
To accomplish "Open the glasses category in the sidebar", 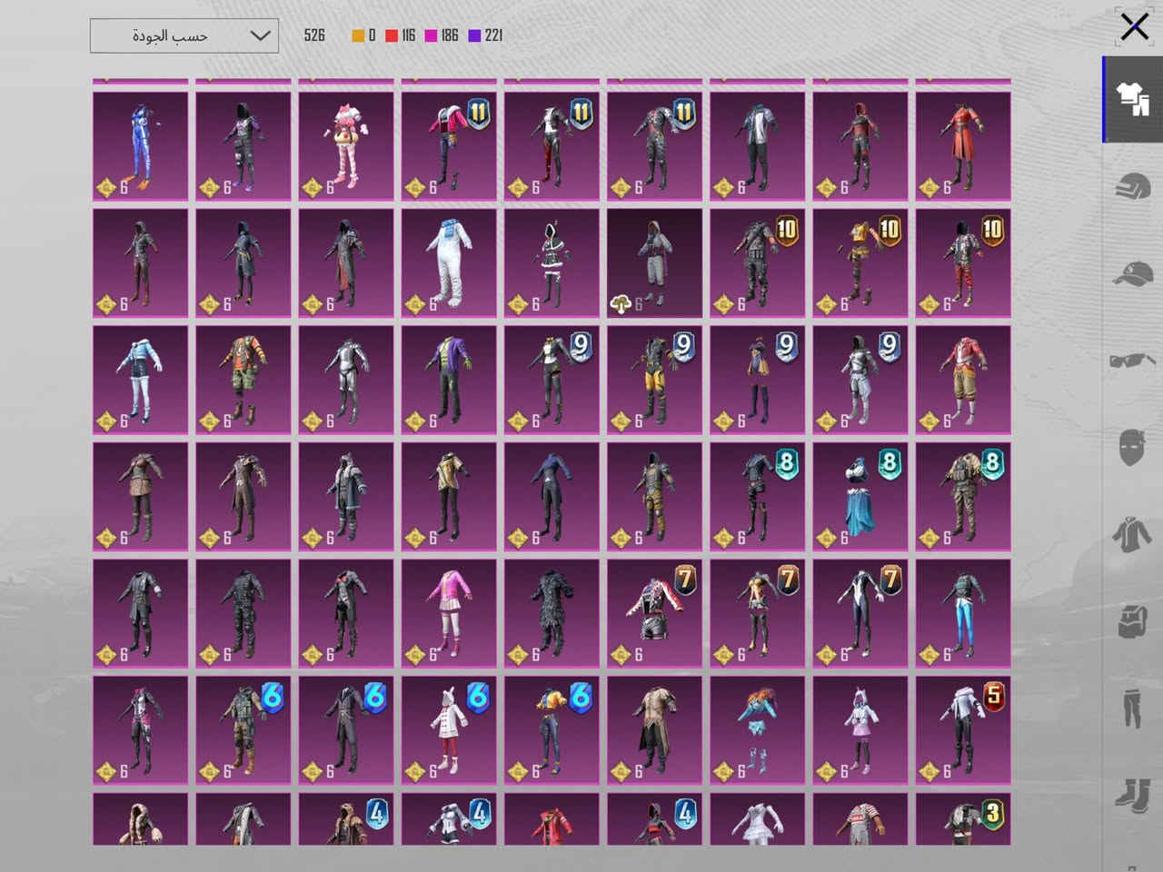I will 1132,361.
